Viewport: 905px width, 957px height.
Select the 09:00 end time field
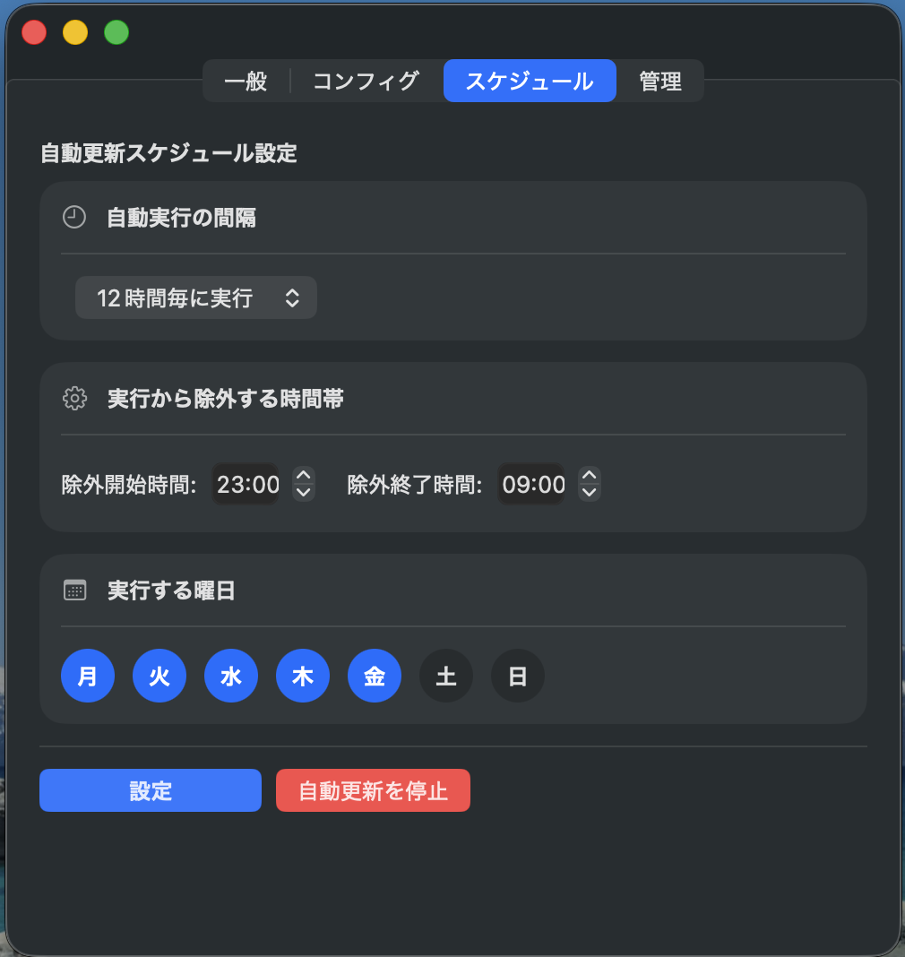coord(531,484)
